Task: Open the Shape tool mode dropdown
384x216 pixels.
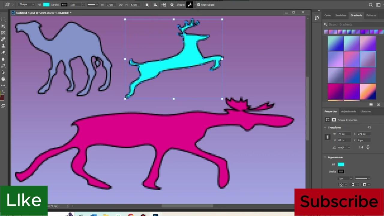Action: [x=26, y=4]
